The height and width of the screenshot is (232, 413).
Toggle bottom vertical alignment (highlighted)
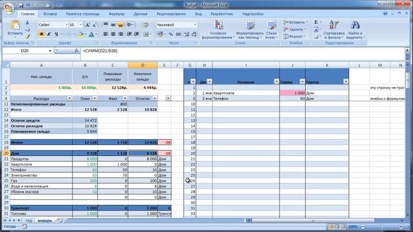tap(121, 25)
